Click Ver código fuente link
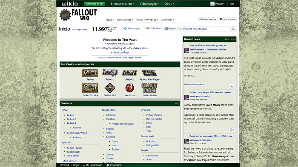Viewport: 298px width, 167px height. coord(80,30)
